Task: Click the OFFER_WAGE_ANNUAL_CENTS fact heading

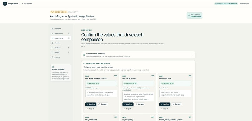Action: (x=171, y=120)
